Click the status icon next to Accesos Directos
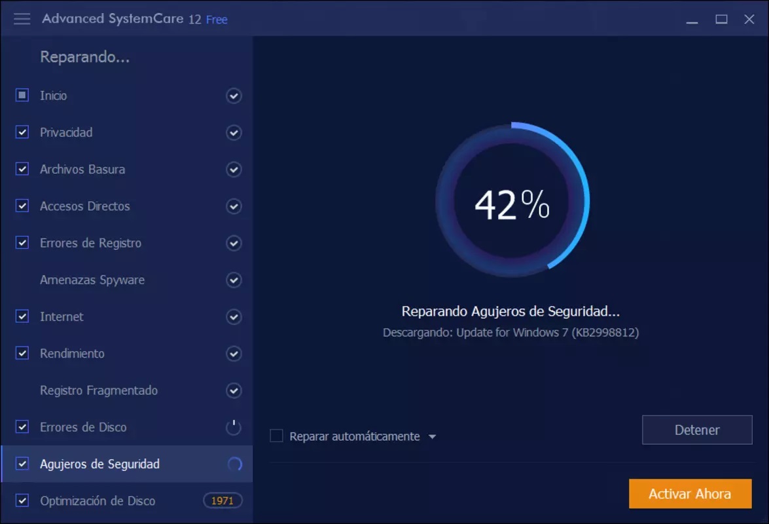 pos(234,206)
